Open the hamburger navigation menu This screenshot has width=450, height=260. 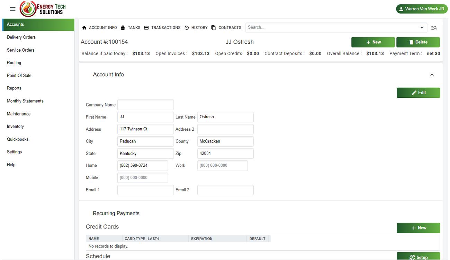pos(13,9)
